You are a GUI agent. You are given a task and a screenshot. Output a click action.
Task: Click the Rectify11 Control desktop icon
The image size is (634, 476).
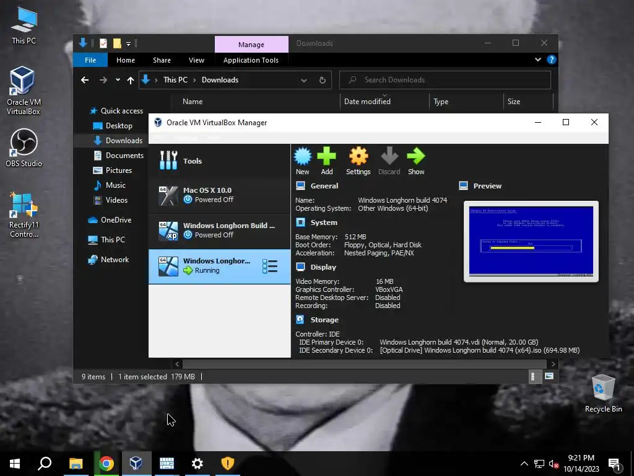coord(24,214)
